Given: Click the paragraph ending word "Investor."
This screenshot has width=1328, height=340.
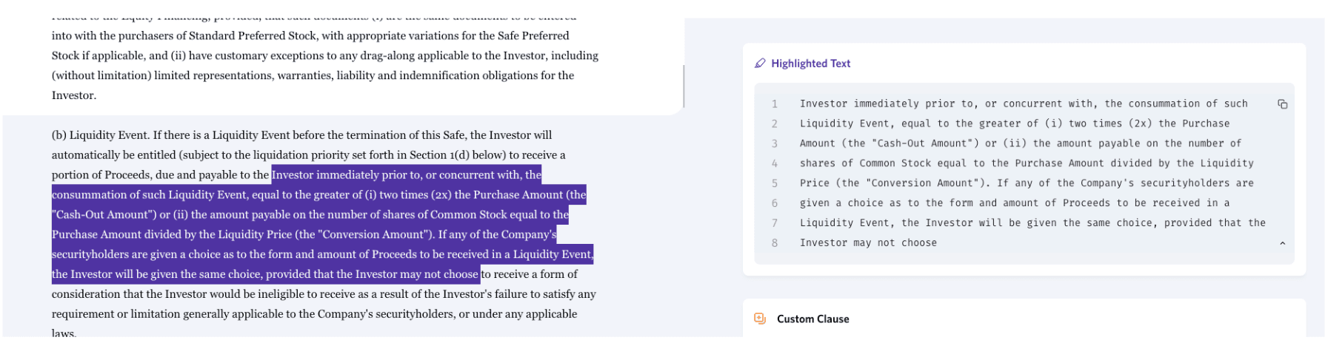Looking at the screenshot, I should [x=74, y=95].
